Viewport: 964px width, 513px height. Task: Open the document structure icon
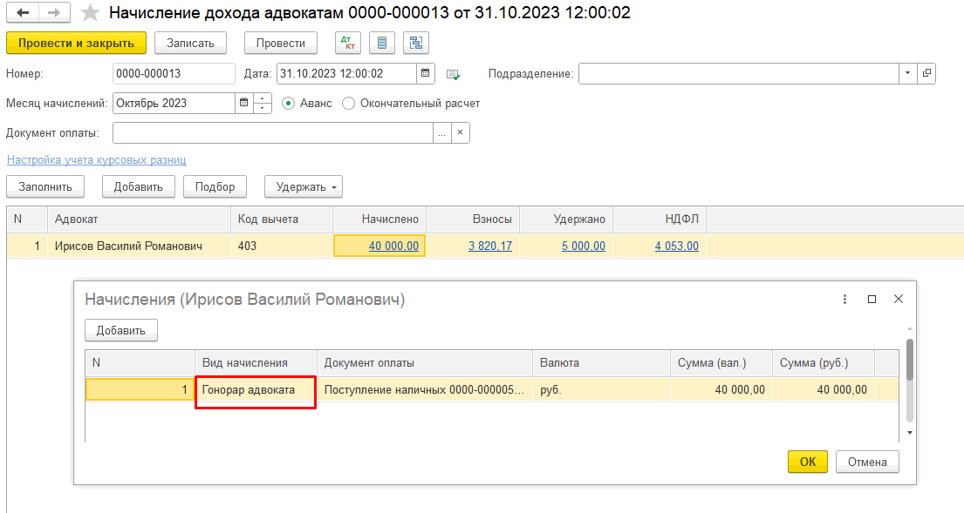click(415, 43)
